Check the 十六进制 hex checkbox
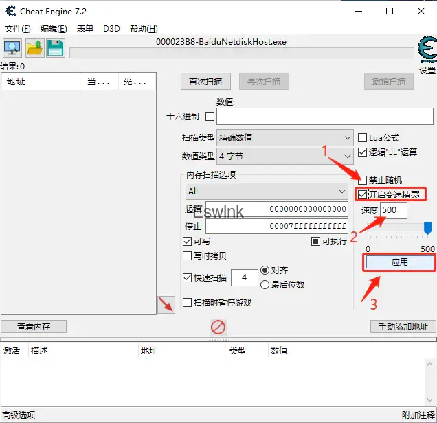This screenshot has height=423, width=437. 210,117
